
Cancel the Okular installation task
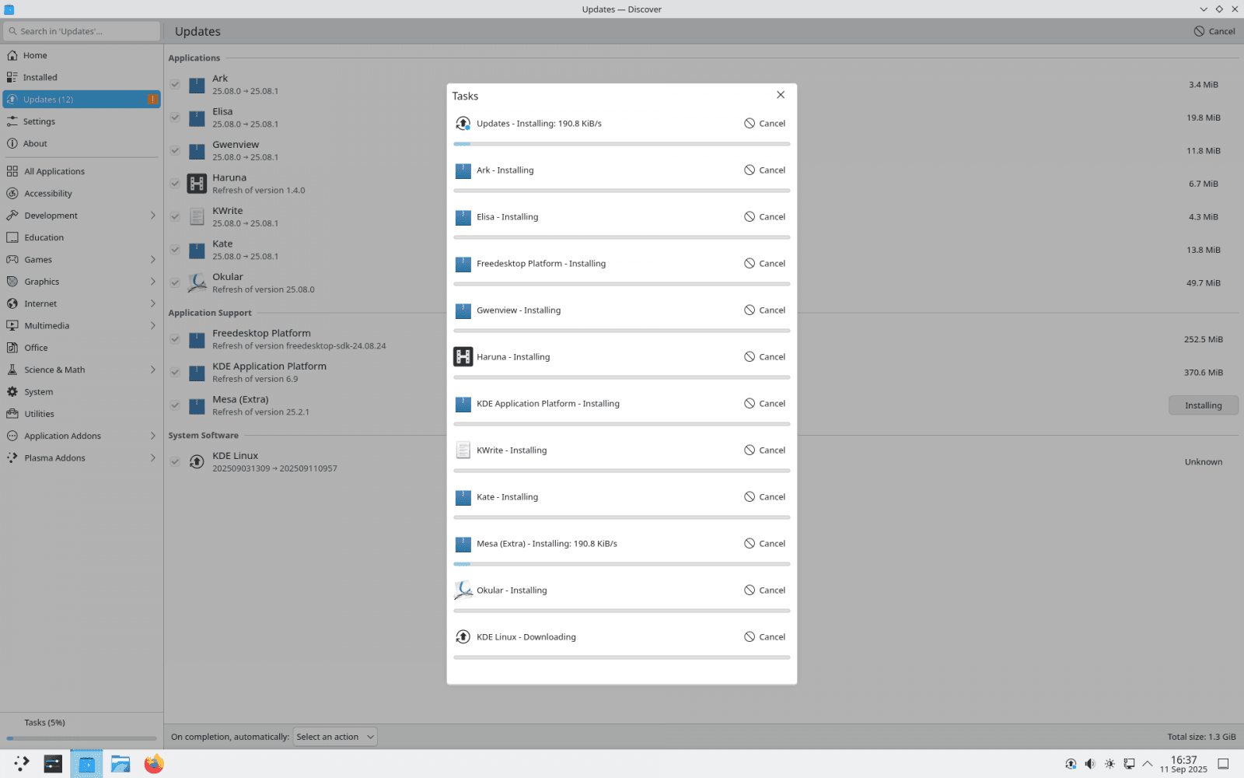(764, 591)
